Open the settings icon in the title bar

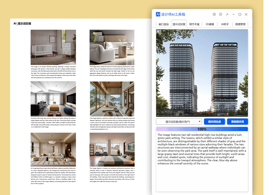pyautogui.click(x=221, y=14)
